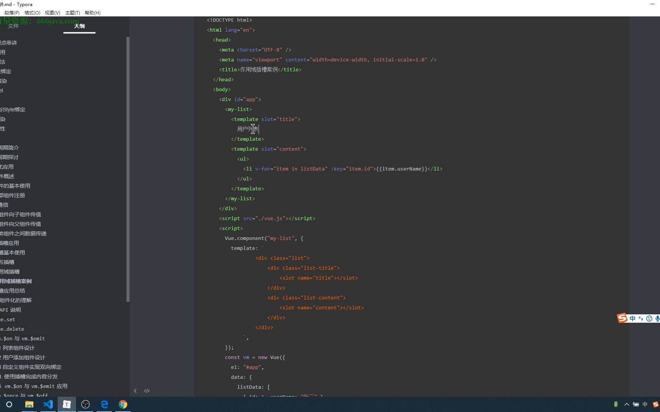Go to outline item 用户添加组件设计

coord(23,357)
